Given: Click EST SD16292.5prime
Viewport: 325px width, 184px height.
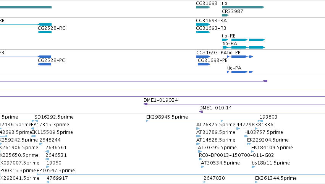Looking at the screenshot, I should pos(54,117).
